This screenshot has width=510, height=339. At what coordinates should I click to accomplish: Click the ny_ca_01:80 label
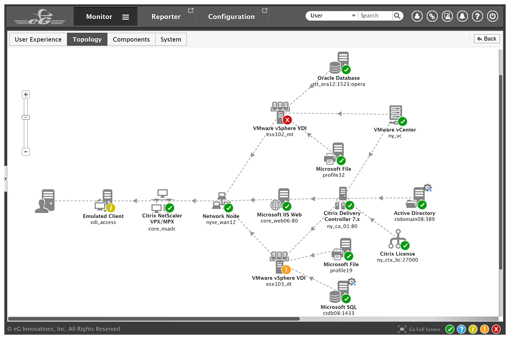342,226
